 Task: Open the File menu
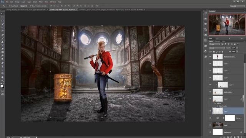tap(7, 2)
